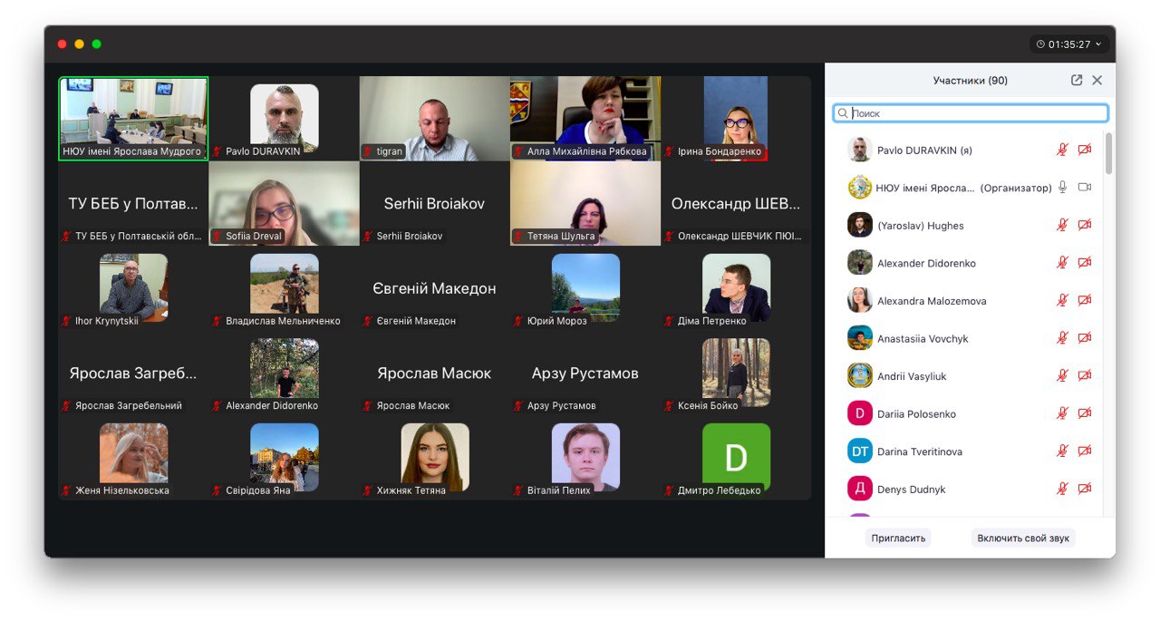Click the НЮУ імені Ярослава Мудрого video
Screen dimensions: 1160x621
tap(133, 116)
